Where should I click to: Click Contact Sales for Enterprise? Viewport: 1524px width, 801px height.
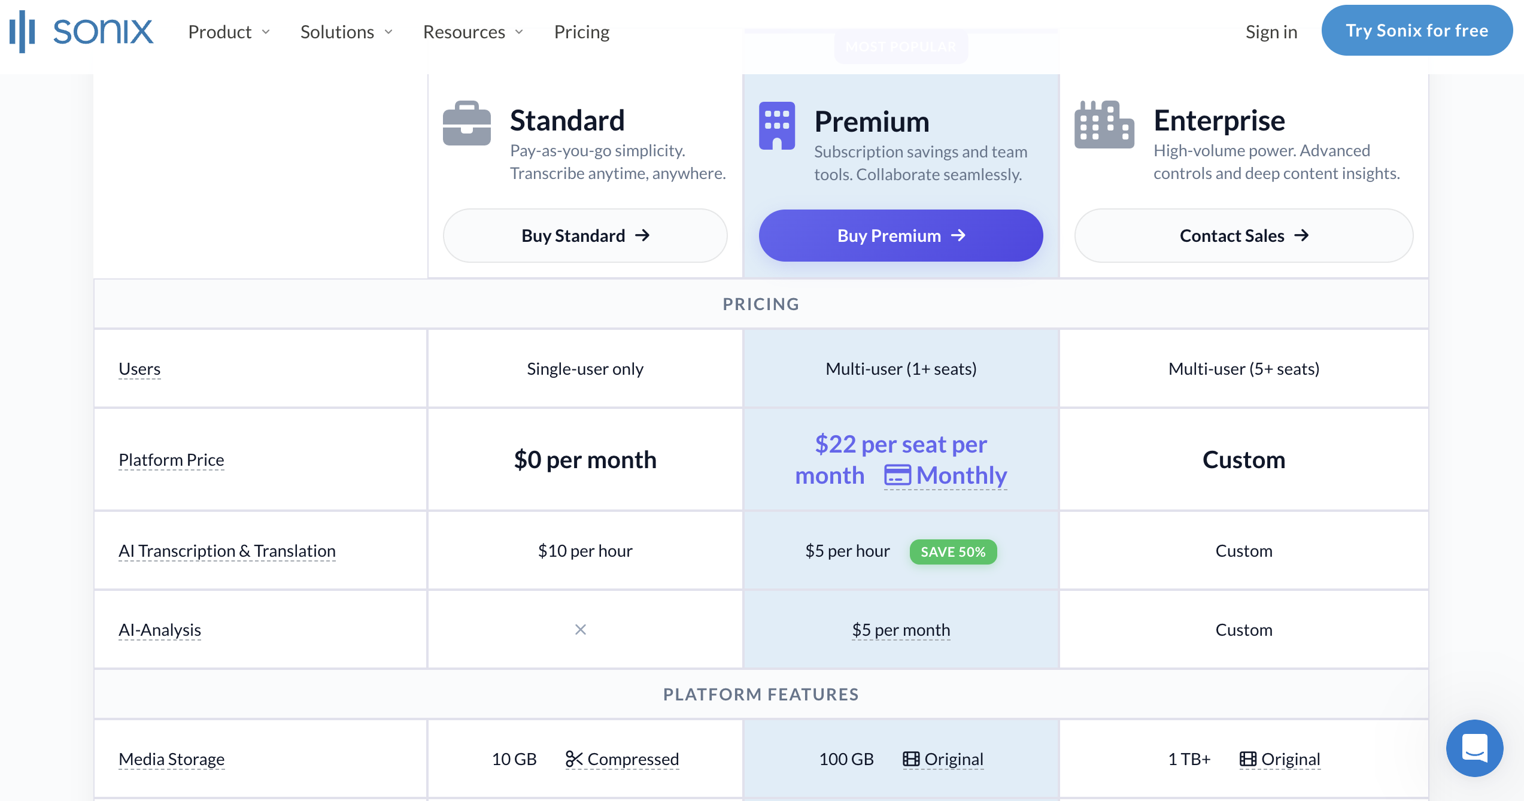click(x=1243, y=235)
